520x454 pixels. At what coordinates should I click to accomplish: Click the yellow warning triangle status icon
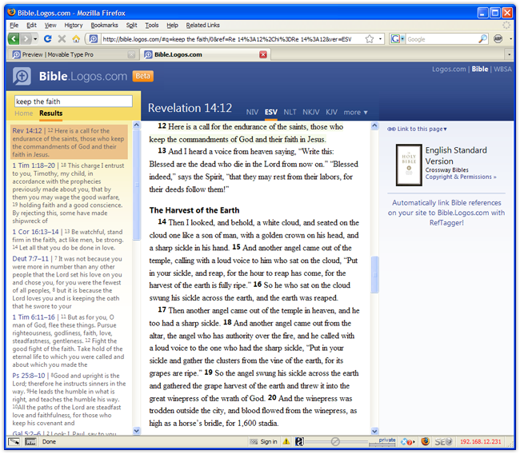(x=286, y=441)
